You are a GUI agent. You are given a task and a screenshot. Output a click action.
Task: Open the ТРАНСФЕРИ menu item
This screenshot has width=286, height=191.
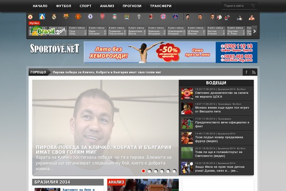pyautogui.click(x=161, y=6)
